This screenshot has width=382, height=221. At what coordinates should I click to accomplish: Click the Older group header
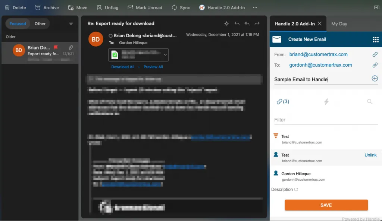pyautogui.click(x=11, y=37)
